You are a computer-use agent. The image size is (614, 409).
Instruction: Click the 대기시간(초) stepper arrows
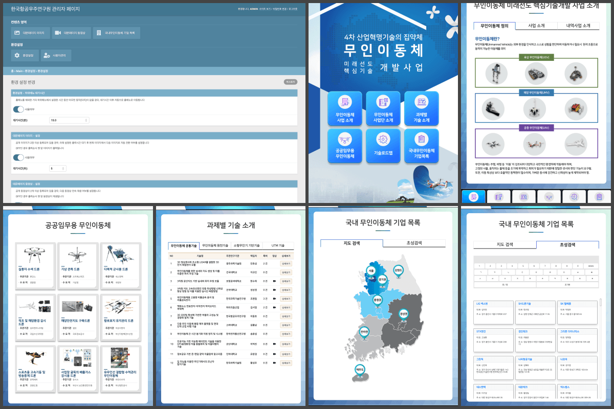pyautogui.click(x=63, y=168)
